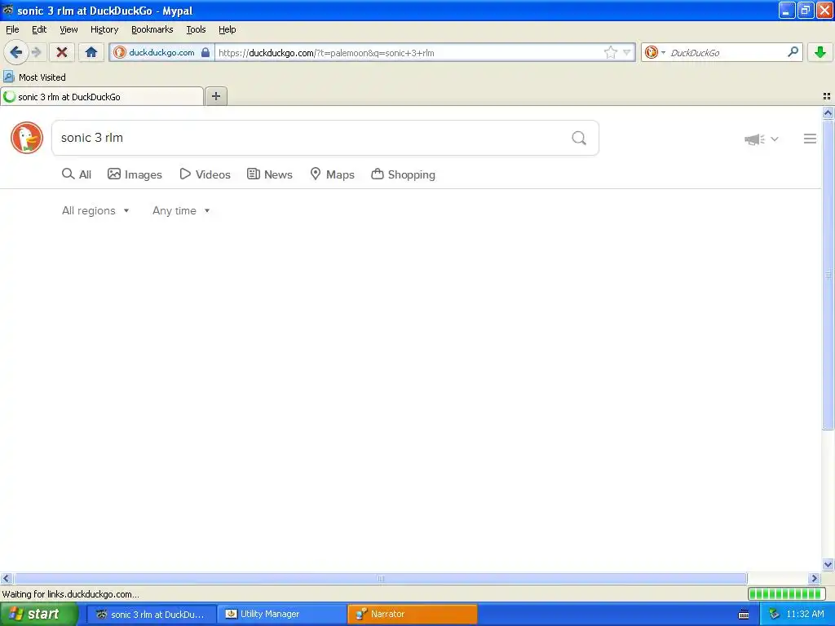The image size is (835, 626).
Task: Click 'Waiting for links.duckduckgo.com...' status text
Action: (x=71, y=594)
